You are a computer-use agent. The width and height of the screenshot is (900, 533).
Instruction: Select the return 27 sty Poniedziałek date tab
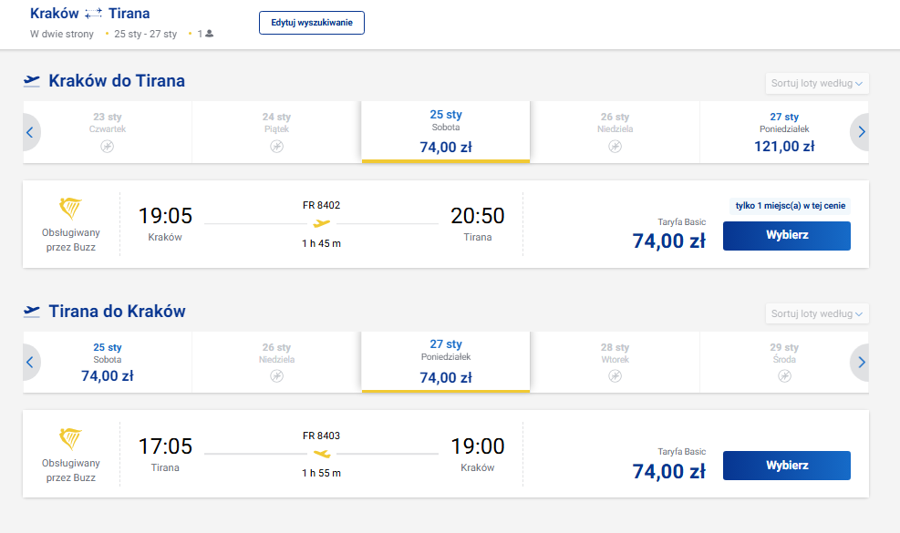(446, 362)
